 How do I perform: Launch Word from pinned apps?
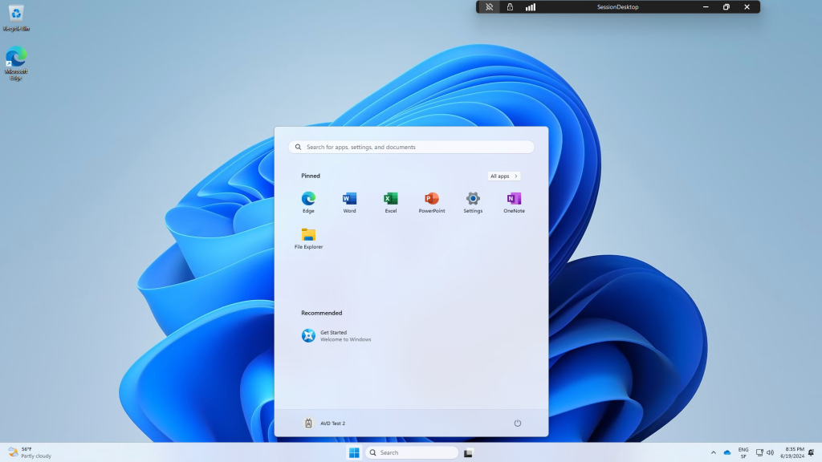(x=349, y=202)
